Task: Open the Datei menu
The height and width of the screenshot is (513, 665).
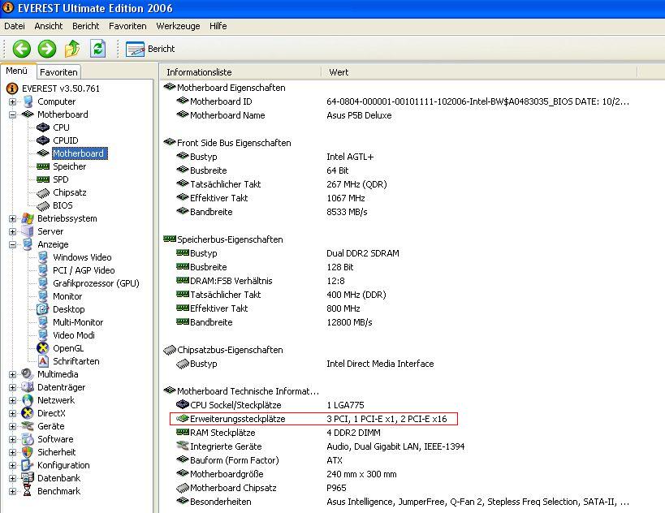Action: coord(15,26)
